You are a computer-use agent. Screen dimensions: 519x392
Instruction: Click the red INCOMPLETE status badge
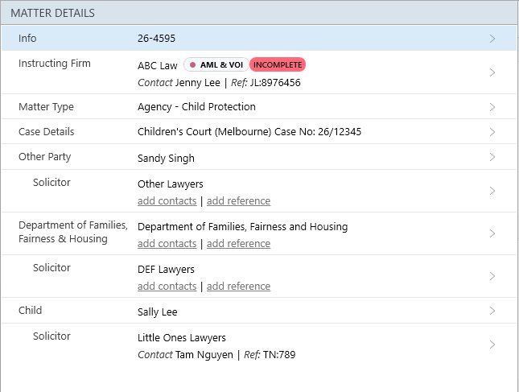click(278, 65)
